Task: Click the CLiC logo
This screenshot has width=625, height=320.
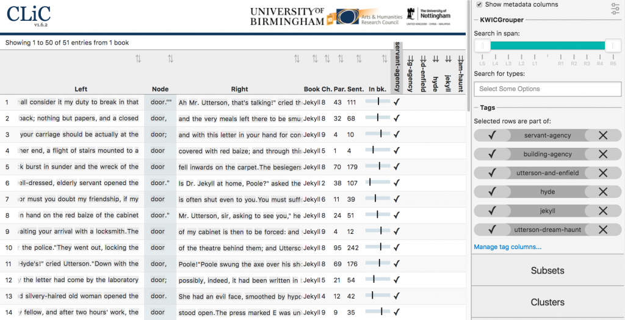Action: [x=29, y=14]
